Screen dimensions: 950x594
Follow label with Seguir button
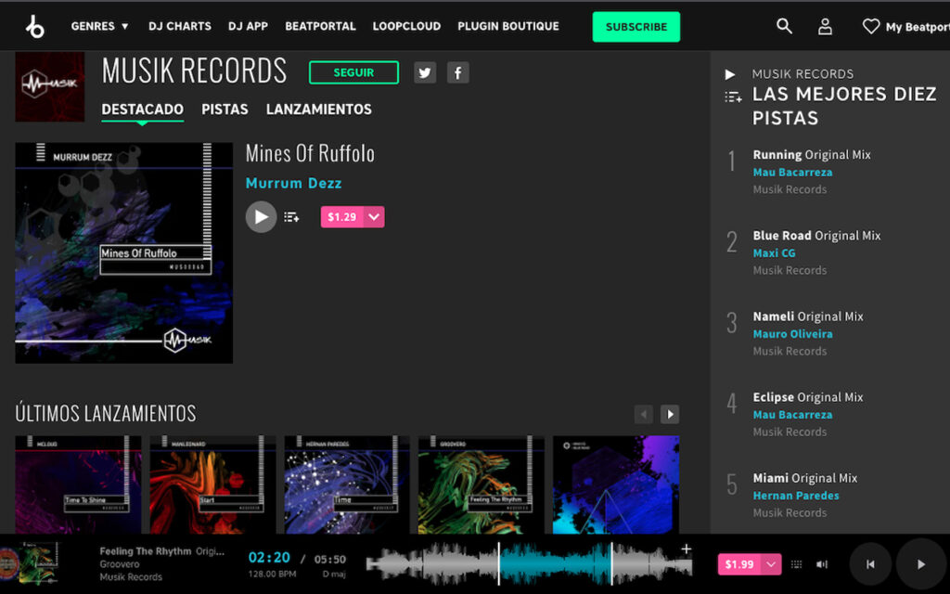353,72
